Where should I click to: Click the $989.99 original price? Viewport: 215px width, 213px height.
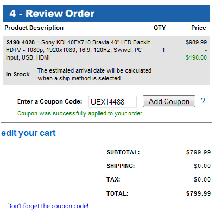coord(196,42)
